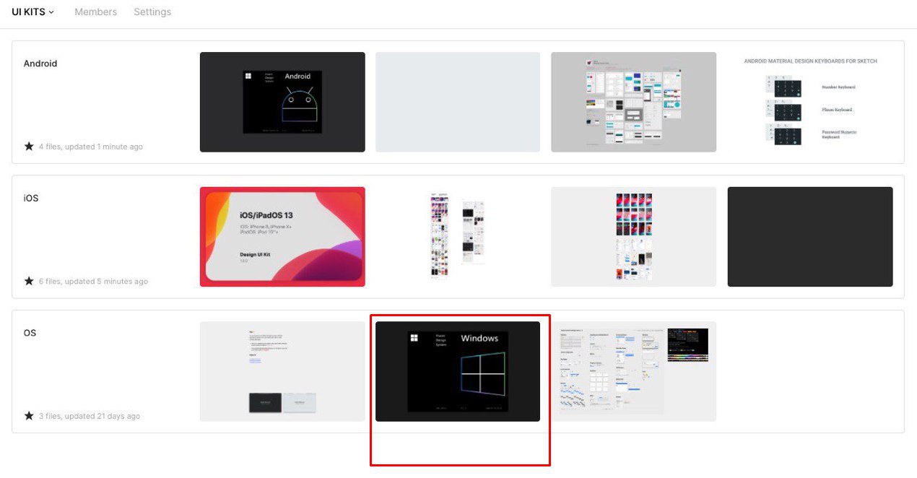Open the OS desktop UI components file
This screenshot has width=917, height=478.
pyautogui.click(x=633, y=371)
